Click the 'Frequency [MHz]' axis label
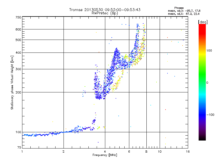The image size is (221, 165). point(105,155)
